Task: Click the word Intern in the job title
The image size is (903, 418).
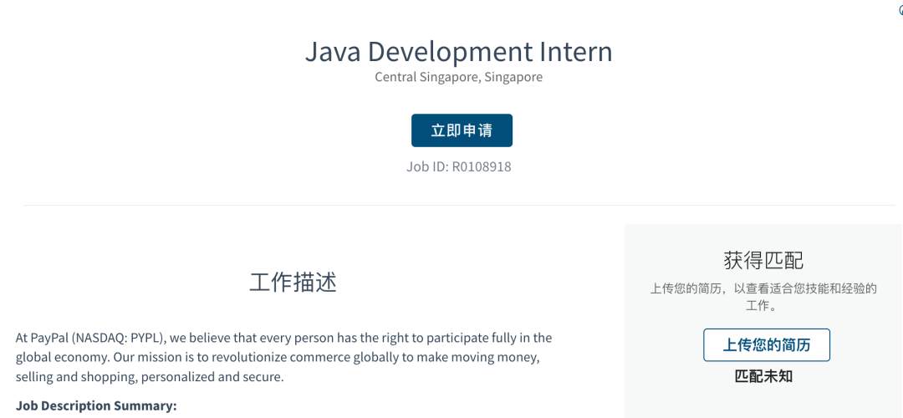Action: point(575,51)
